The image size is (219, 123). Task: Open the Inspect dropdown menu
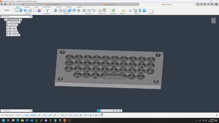(x=123, y=14)
